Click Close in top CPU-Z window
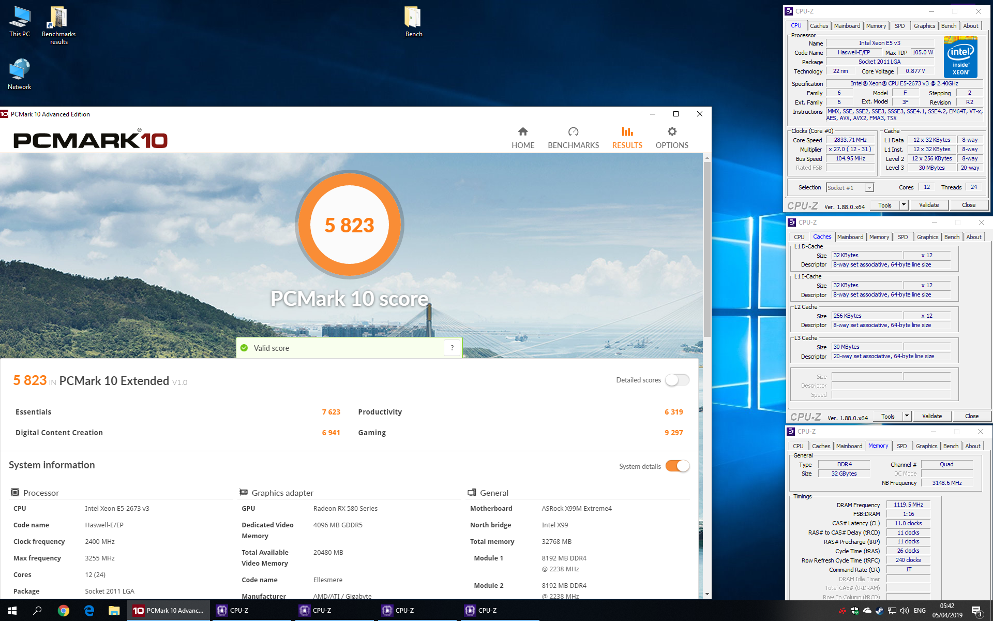This screenshot has height=621, width=993. click(969, 205)
